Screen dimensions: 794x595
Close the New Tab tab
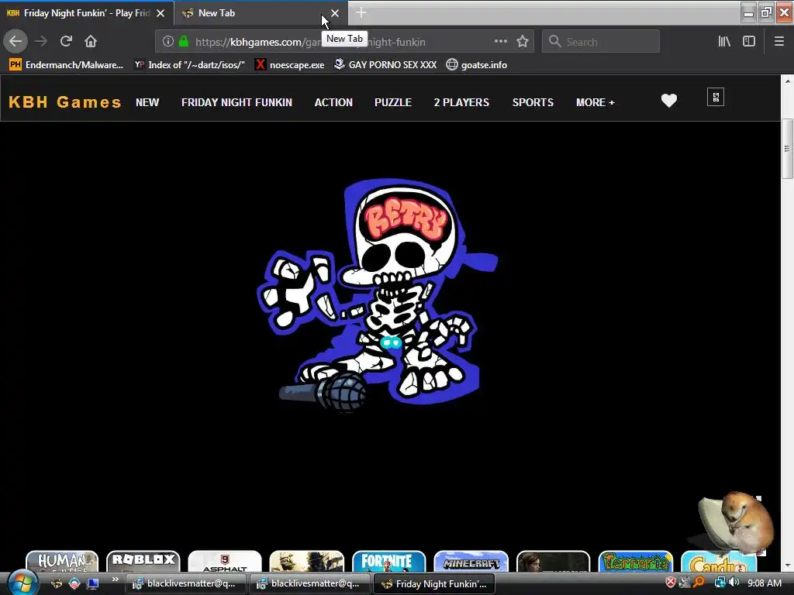pos(335,13)
